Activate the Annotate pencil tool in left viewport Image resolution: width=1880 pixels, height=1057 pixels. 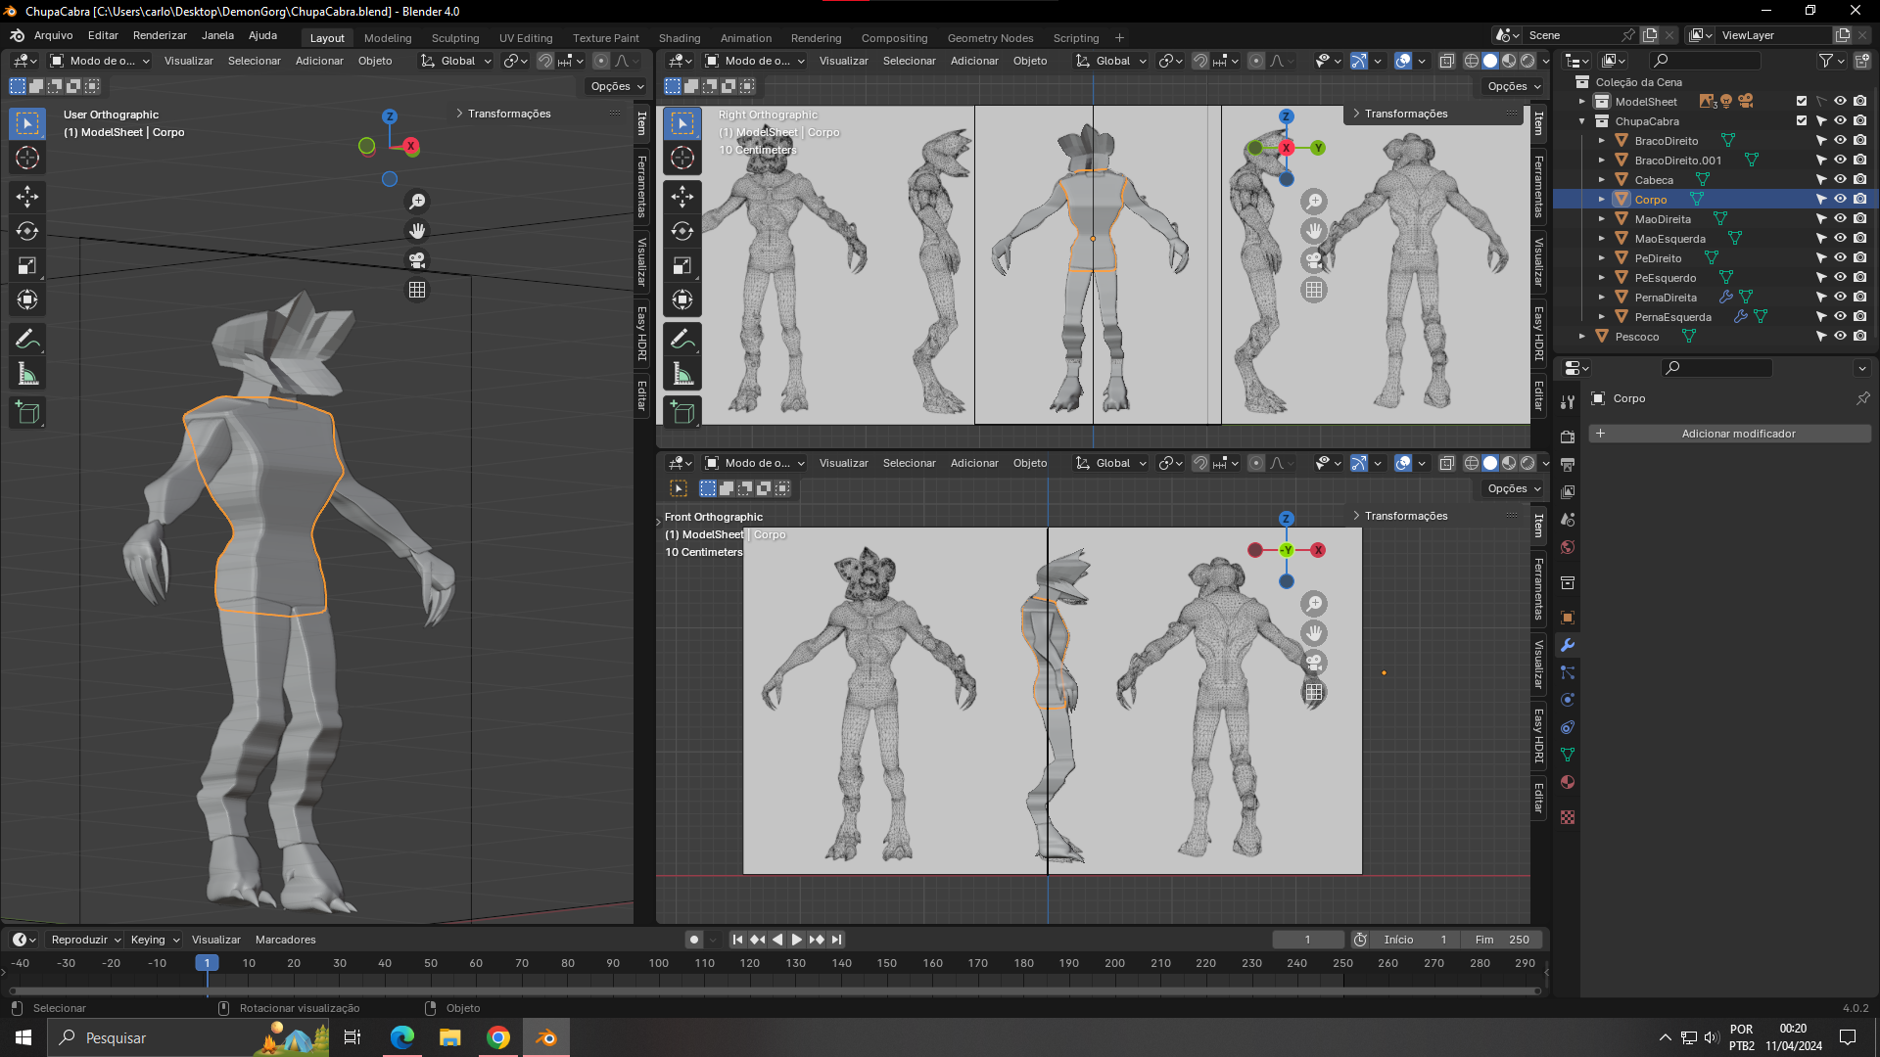(27, 340)
